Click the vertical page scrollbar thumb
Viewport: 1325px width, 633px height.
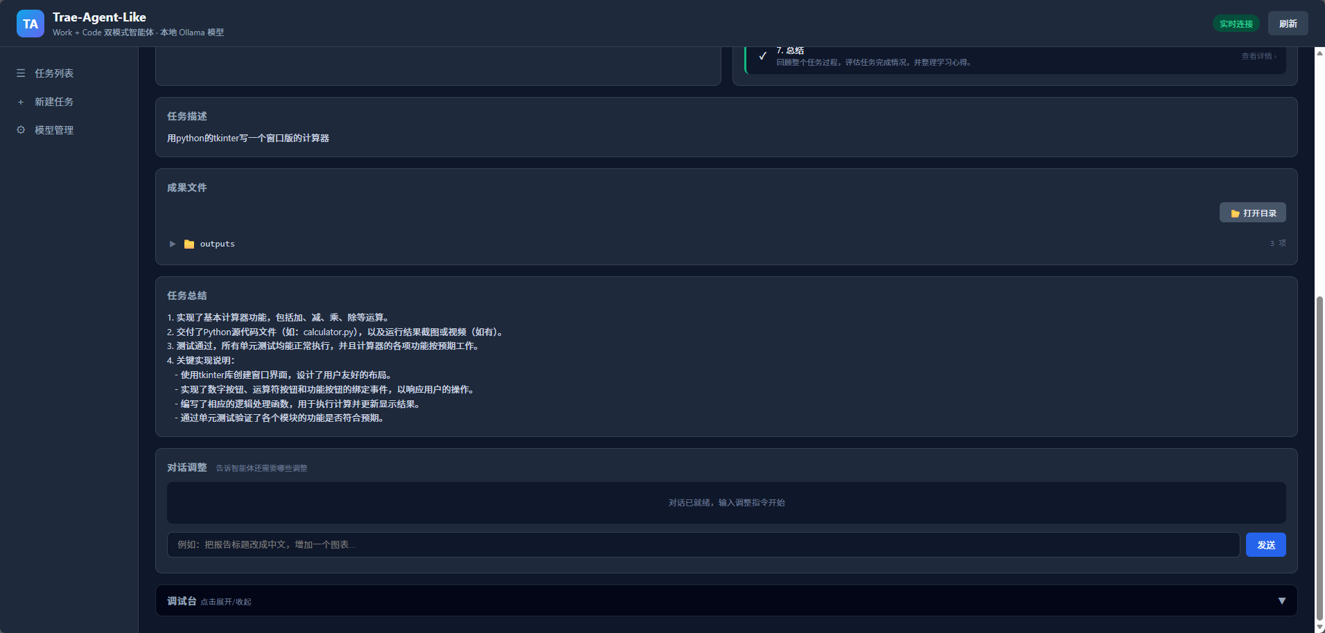1319,458
